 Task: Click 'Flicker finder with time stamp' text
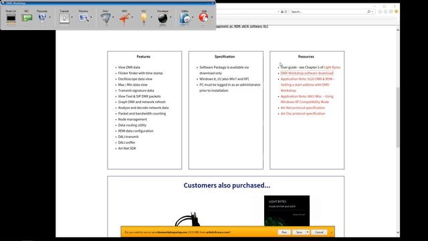140,73
